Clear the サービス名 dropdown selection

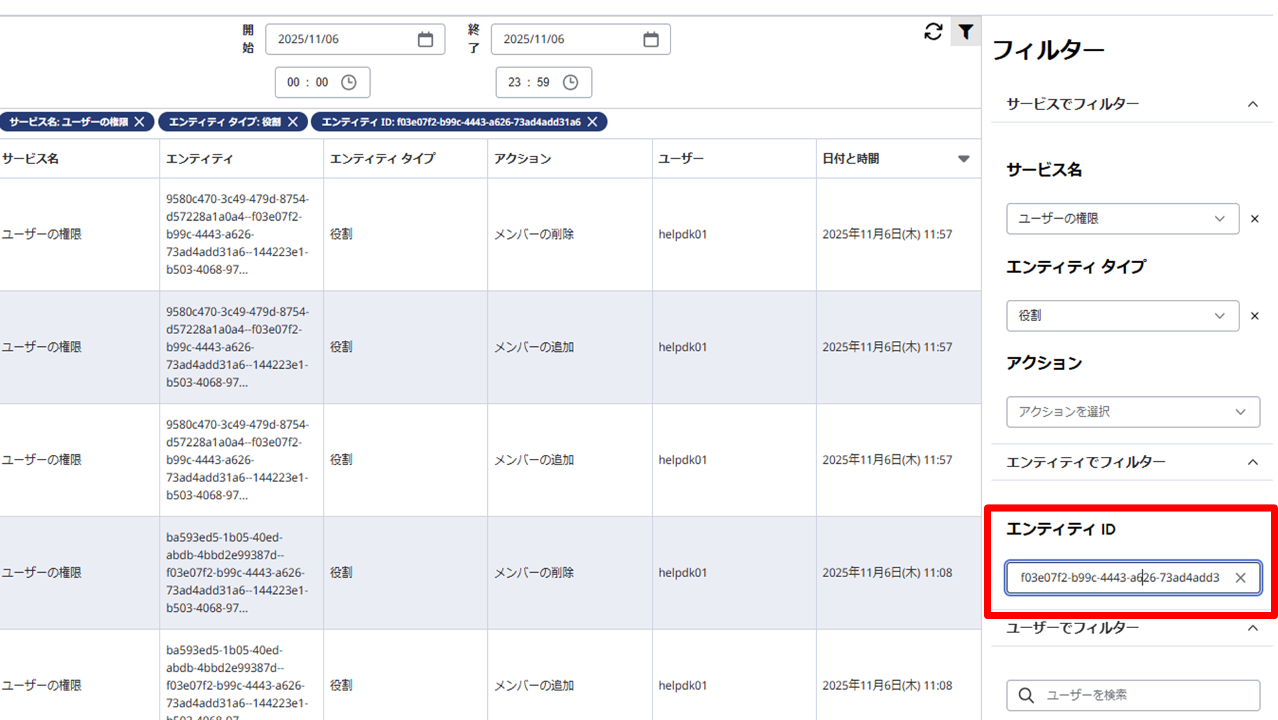coord(1254,219)
